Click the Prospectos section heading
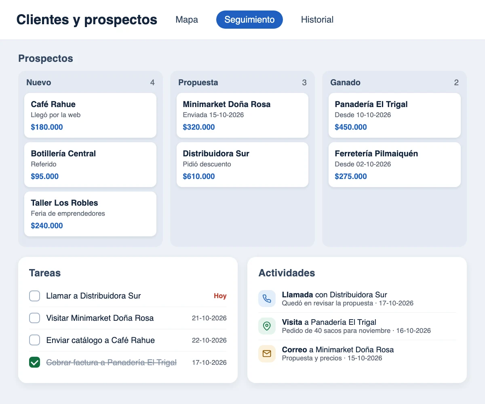Image resolution: width=485 pixels, height=404 pixels. (46, 58)
